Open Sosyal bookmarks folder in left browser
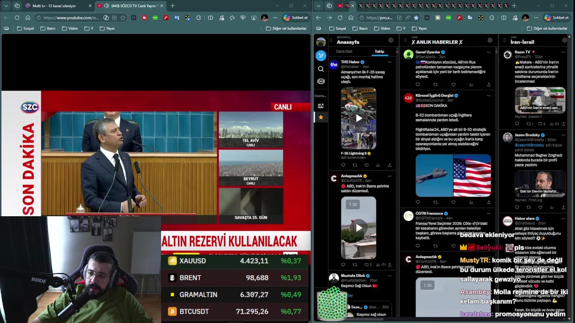Viewport: 575px width, 323px height. coord(25,28)
